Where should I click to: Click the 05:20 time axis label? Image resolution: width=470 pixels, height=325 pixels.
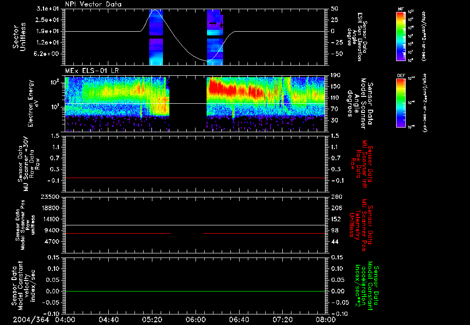coord(152,319)
